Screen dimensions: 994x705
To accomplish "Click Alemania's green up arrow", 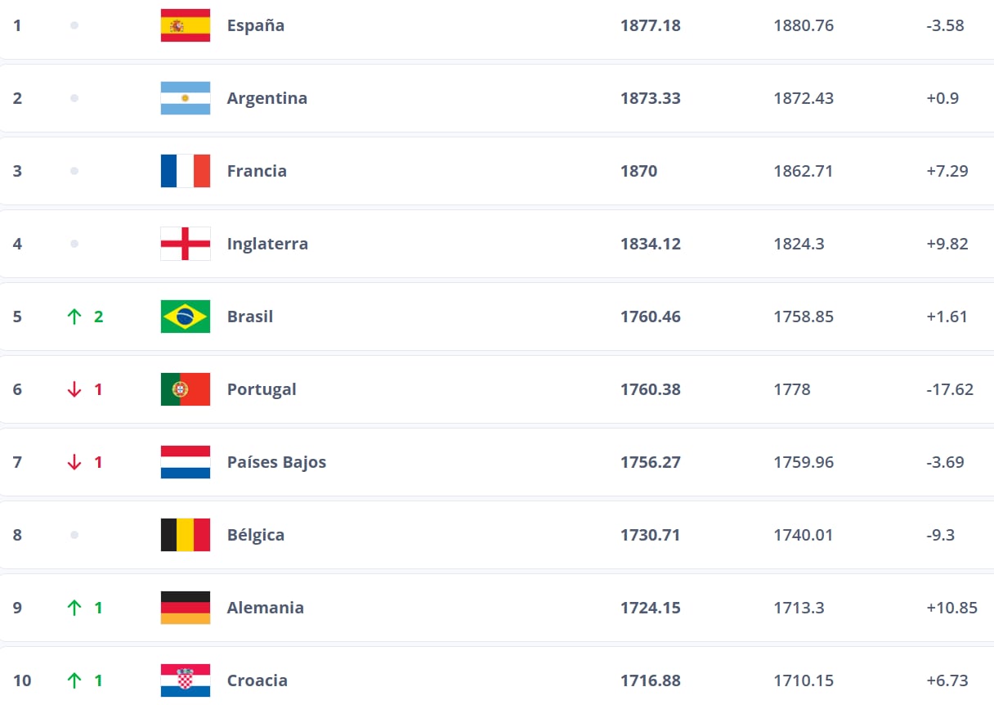I will click(74, 608).
